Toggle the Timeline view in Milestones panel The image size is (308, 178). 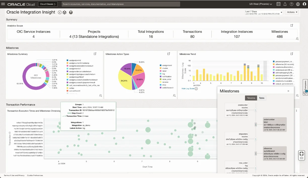[x=251, y=98]
